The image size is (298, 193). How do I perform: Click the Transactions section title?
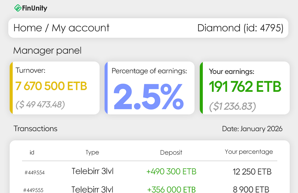[35, 129]
